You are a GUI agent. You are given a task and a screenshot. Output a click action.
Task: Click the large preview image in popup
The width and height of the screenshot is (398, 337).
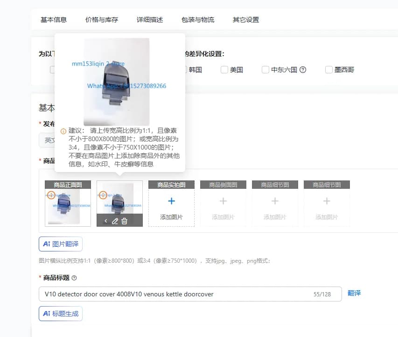tap(117, 82)
